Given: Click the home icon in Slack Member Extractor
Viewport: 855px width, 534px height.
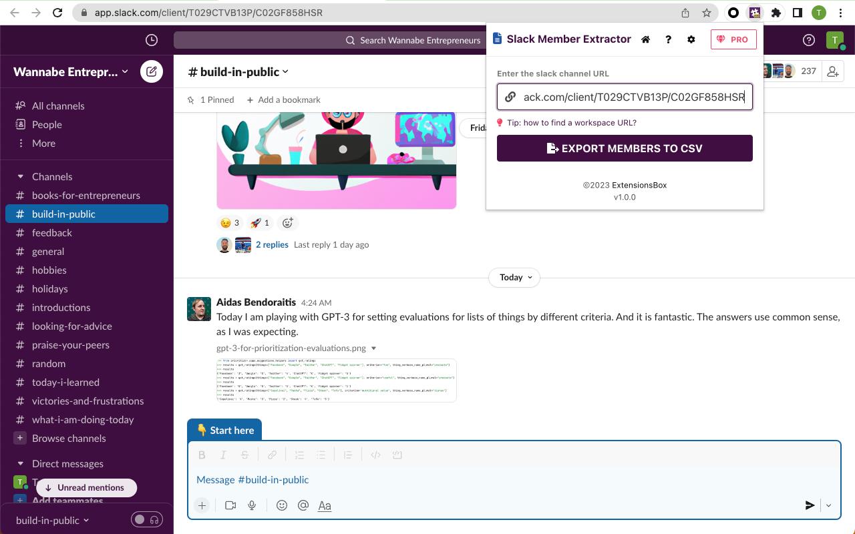Looking at the screenshot, I should coord(645,39).
